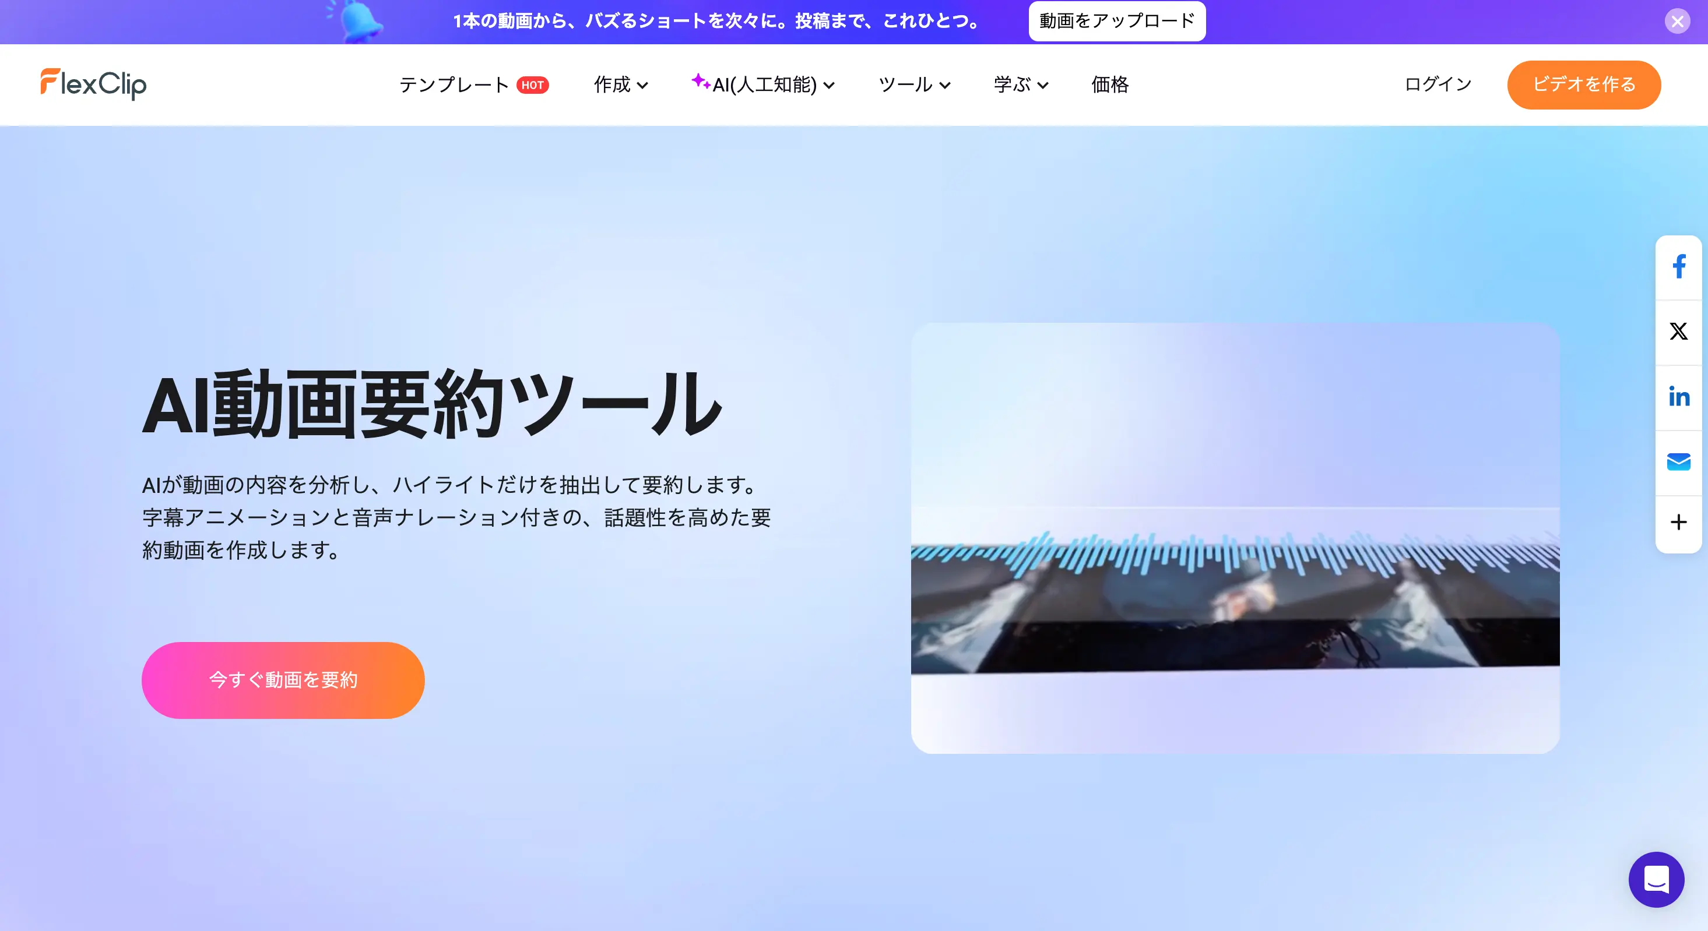Share the page on LinkedIn
The height and width of the screenshot is (931, 1708).
point(1678,397)
